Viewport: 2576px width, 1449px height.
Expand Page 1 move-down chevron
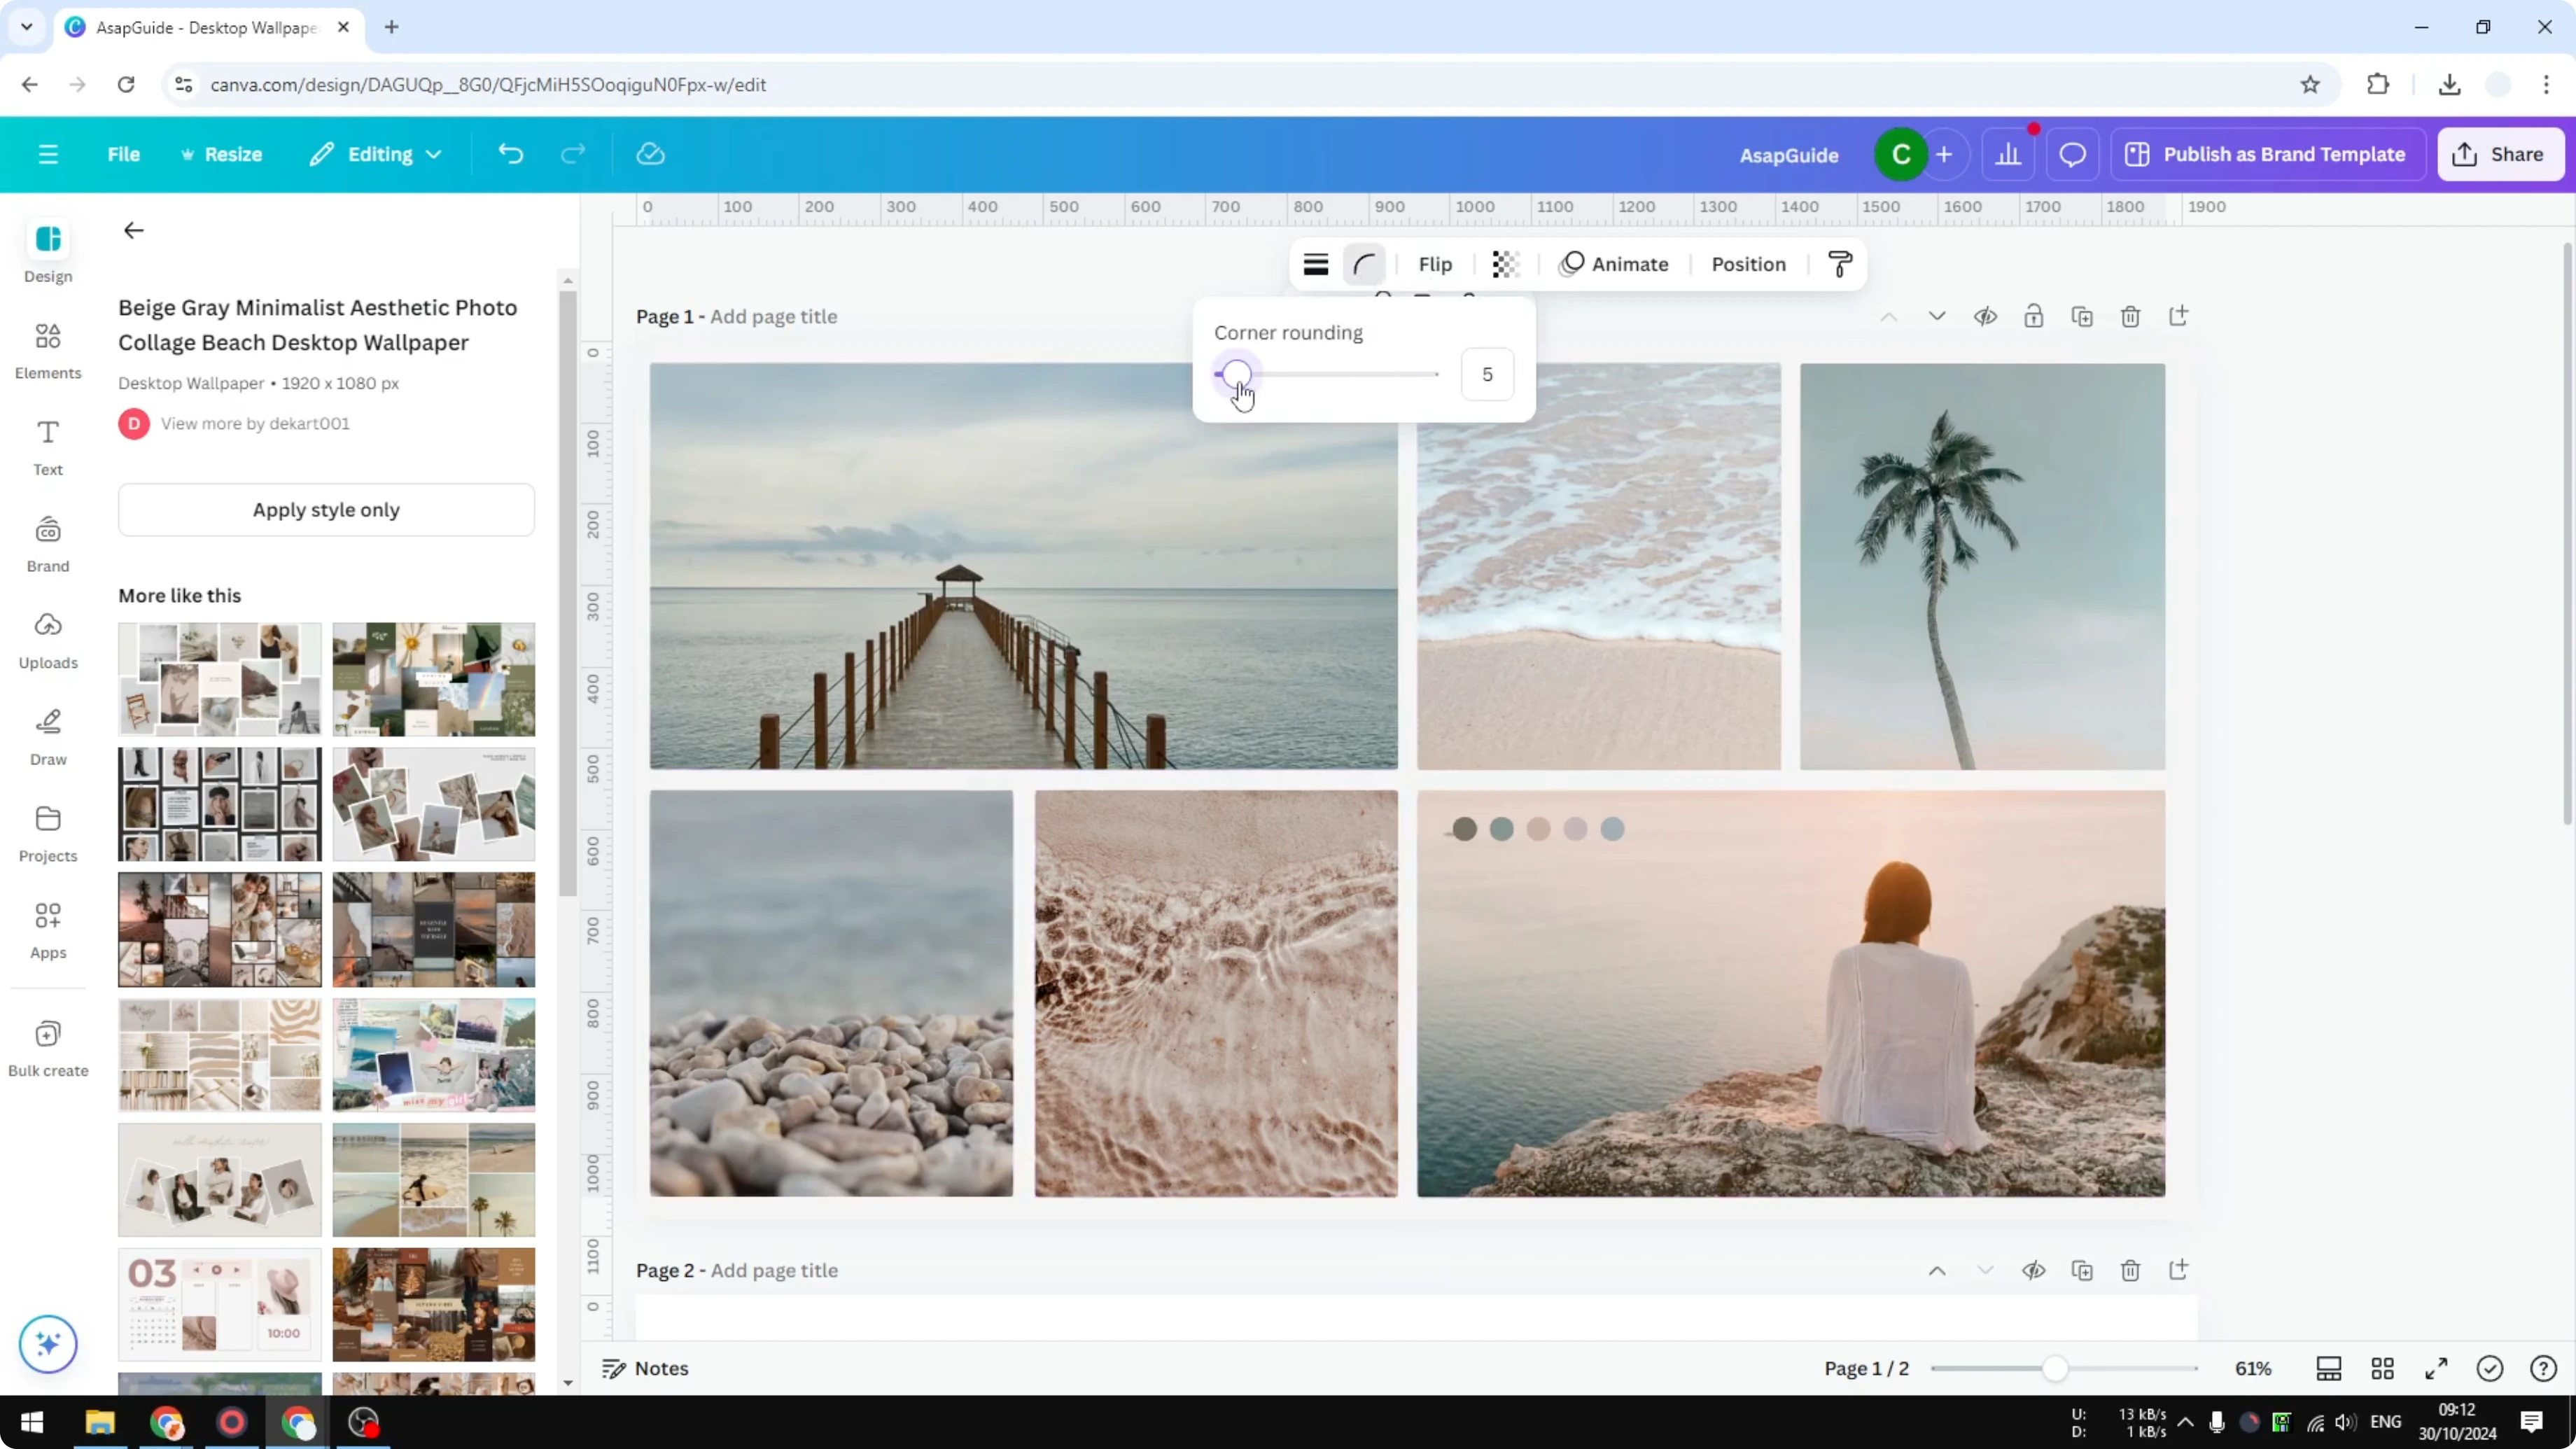[x=1937, y=316]
